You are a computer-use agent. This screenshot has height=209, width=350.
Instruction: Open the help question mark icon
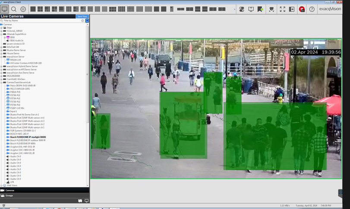pyautogui.click(x=312, y=9)
